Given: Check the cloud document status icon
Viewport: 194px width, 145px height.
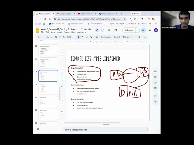Looking at the screenshot, I should tap(90, 29).
